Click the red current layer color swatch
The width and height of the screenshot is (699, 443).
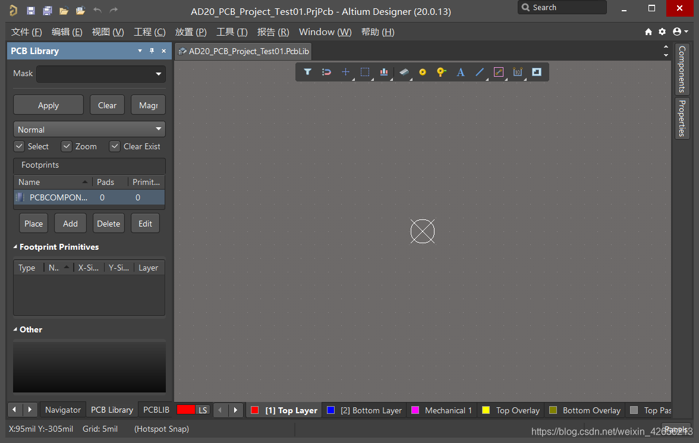186,410
